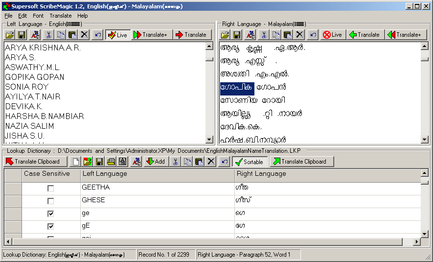The image size is (433, 262).
Task: Click dictionary table scroll down arrow
Action: [425, 234]
